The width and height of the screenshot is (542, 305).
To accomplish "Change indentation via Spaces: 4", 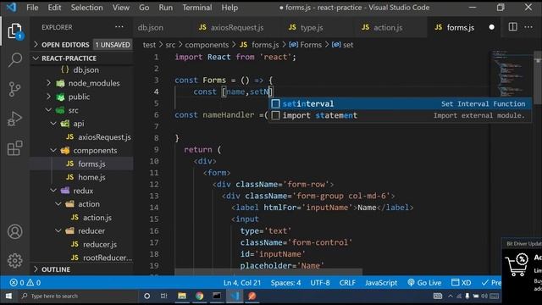I will coord(285,282).
